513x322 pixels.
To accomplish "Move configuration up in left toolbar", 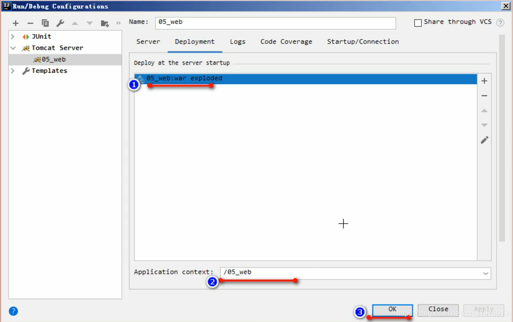I will 75,23.
